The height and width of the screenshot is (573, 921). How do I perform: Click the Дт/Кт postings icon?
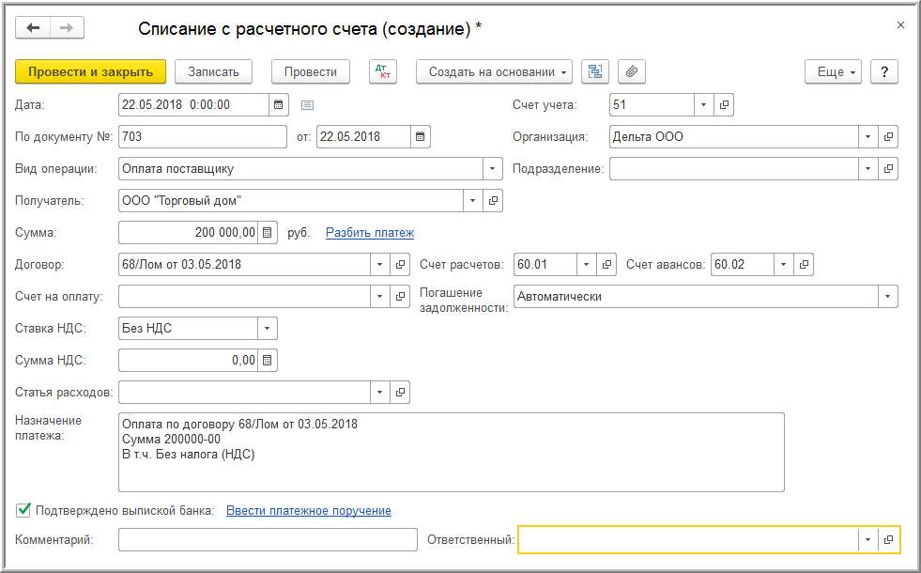(383, 71)
